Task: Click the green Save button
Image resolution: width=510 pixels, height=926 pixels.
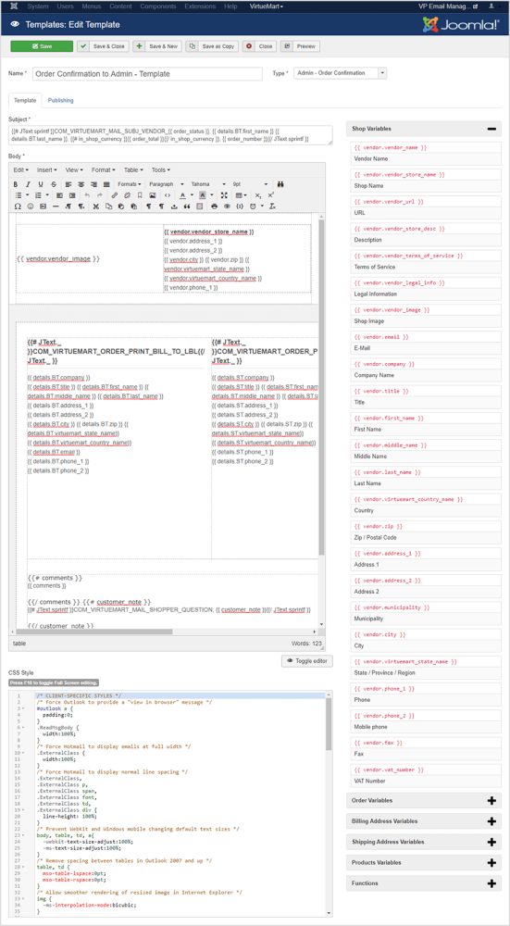Action: (42, 46)
